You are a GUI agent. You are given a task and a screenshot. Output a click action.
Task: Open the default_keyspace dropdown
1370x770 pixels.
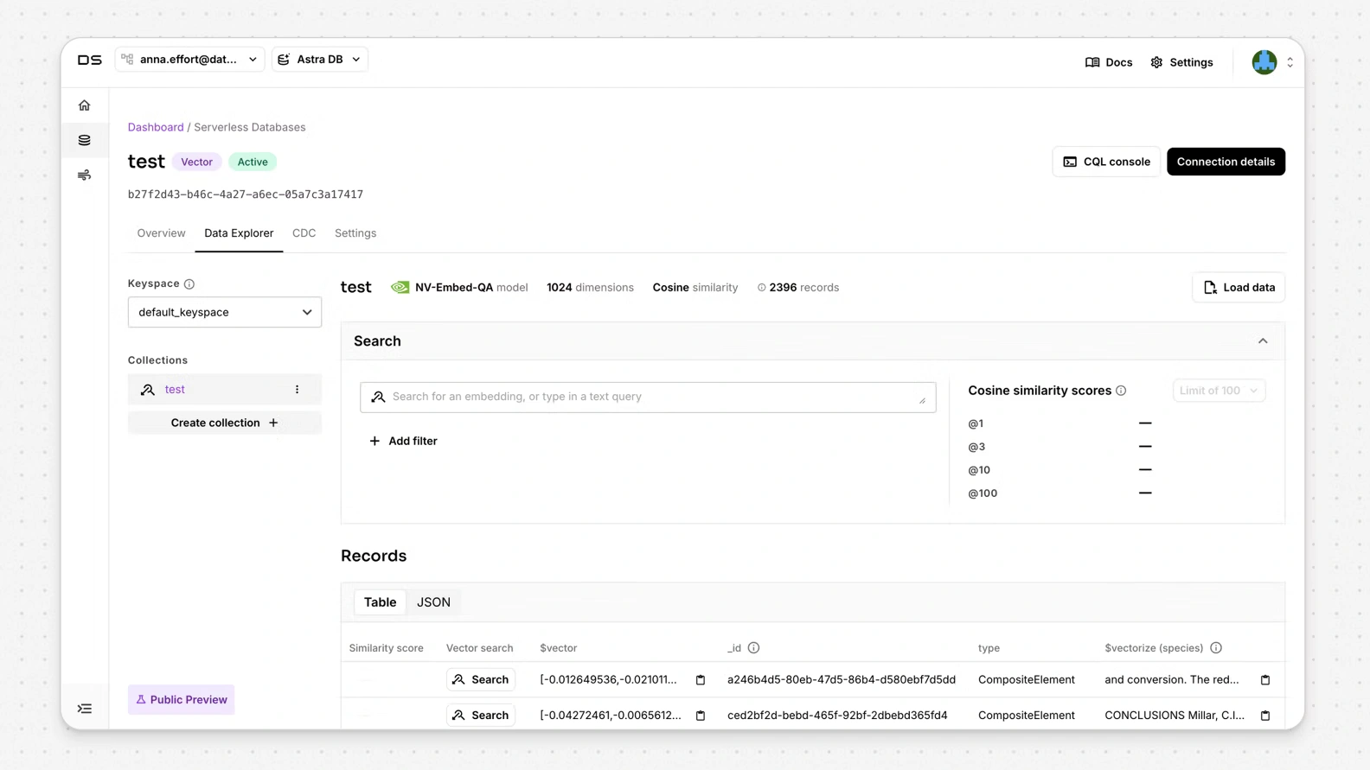tap(225, 312)
